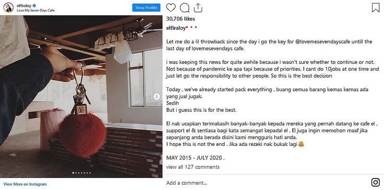
Task: Select the last carousel indicator dot
Action: click(90, 173)
